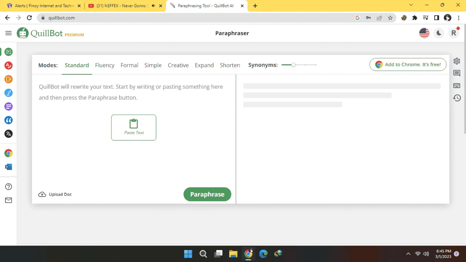
Task: Open the Feedback comment icon
Action: (457, 74)
